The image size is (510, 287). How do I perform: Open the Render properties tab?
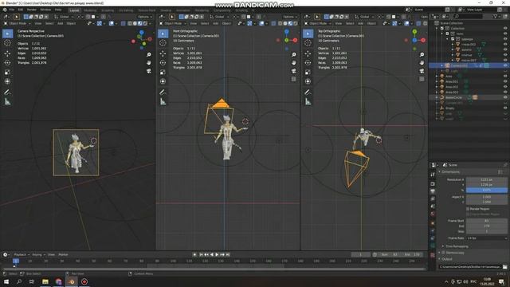coord(433,183)
